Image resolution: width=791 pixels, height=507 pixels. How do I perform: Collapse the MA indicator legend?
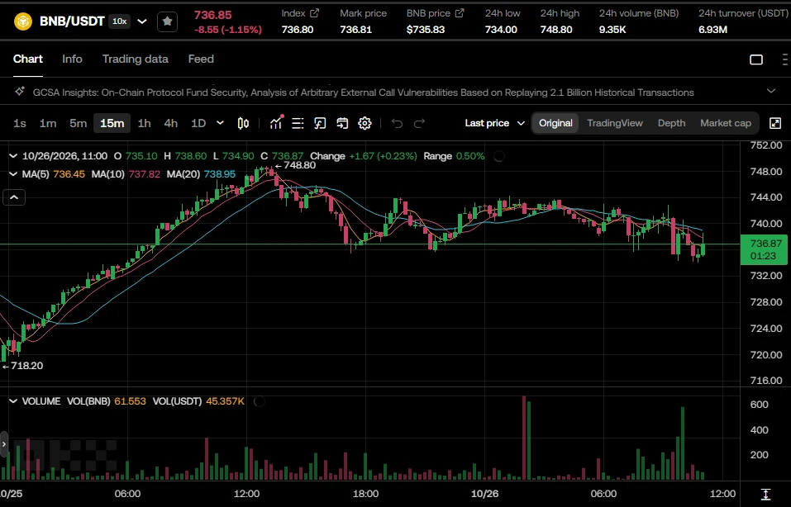click(x=13, y=174)
